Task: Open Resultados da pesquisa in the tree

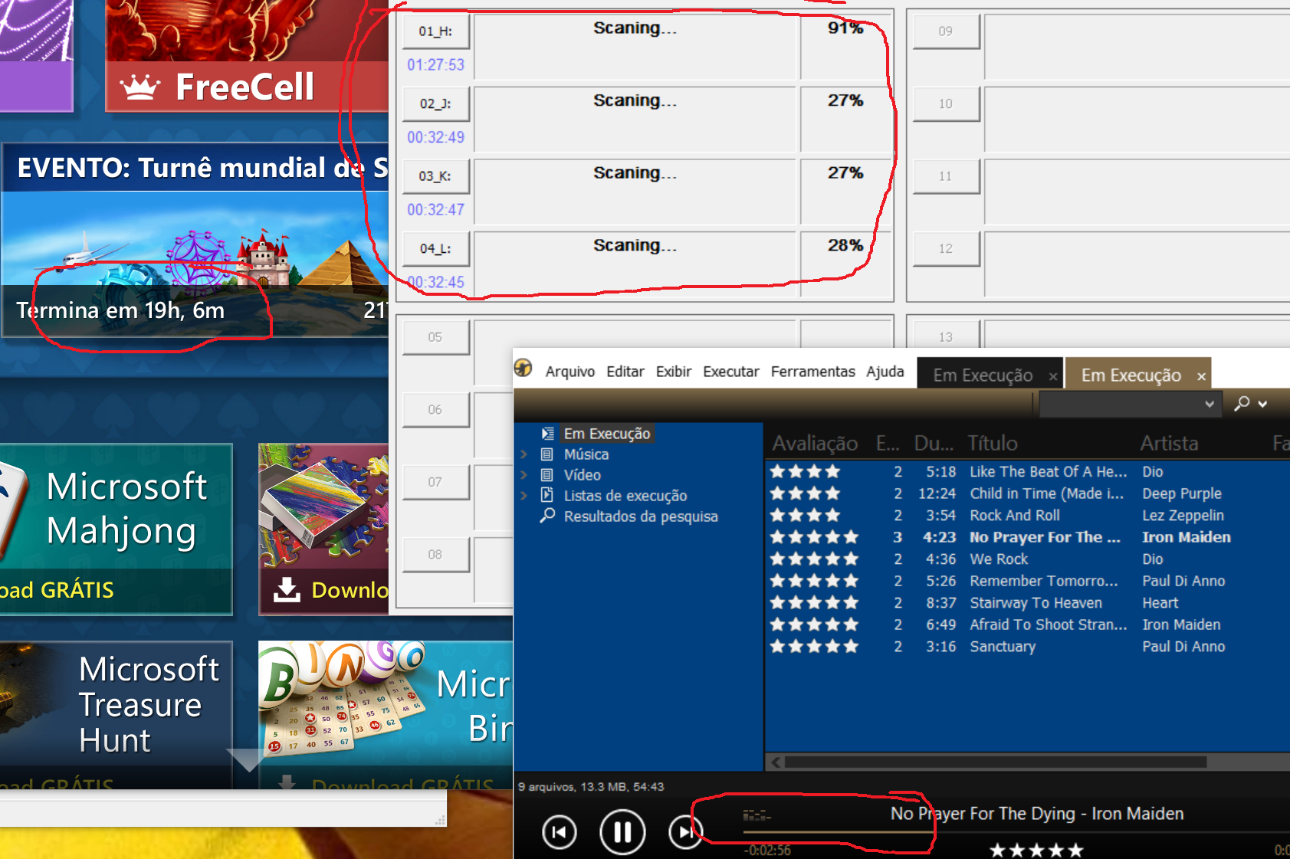Action: 641,516
